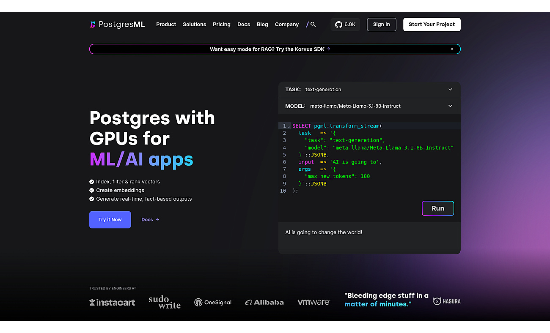
Task: Collapse the code fold arrow on line 1
Action: 289,126
